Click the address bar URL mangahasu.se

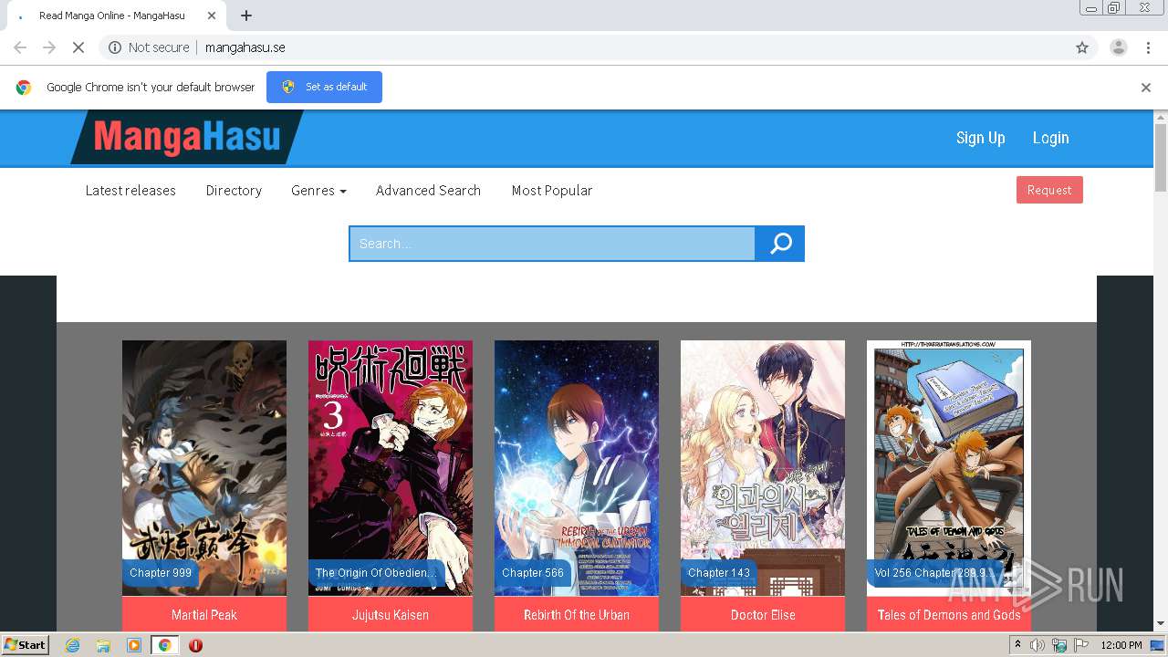pos(245,47)
